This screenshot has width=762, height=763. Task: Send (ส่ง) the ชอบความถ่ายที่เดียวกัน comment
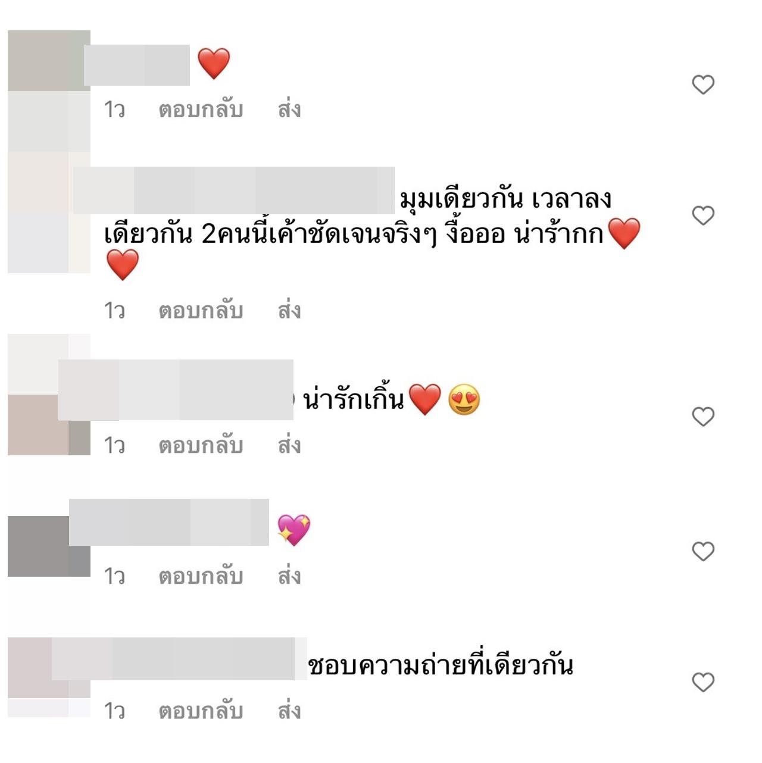click(289, 711)
